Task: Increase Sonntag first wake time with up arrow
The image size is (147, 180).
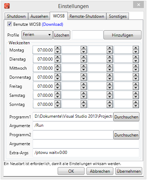Action: coord(58,102)
